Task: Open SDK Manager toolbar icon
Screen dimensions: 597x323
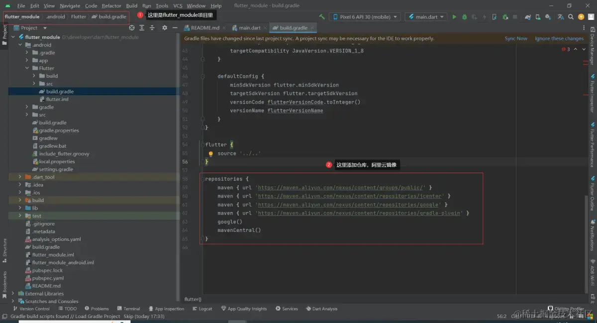Action: [548, 16]
